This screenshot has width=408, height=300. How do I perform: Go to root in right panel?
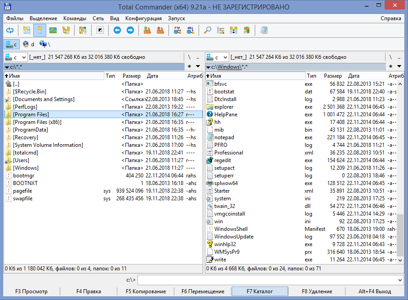point(390,57)
